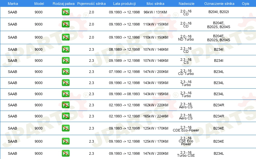Click the fuel icon in the Turbo CSE row

click(65, 153)
